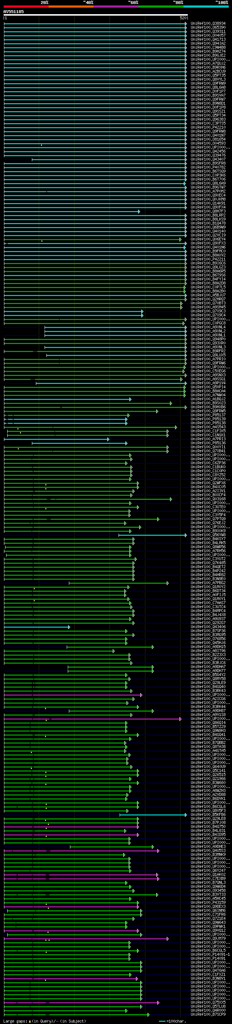
Task: Open hit UniRef100_Q41713
Action: pyautogui.click(x=208, y=39)
